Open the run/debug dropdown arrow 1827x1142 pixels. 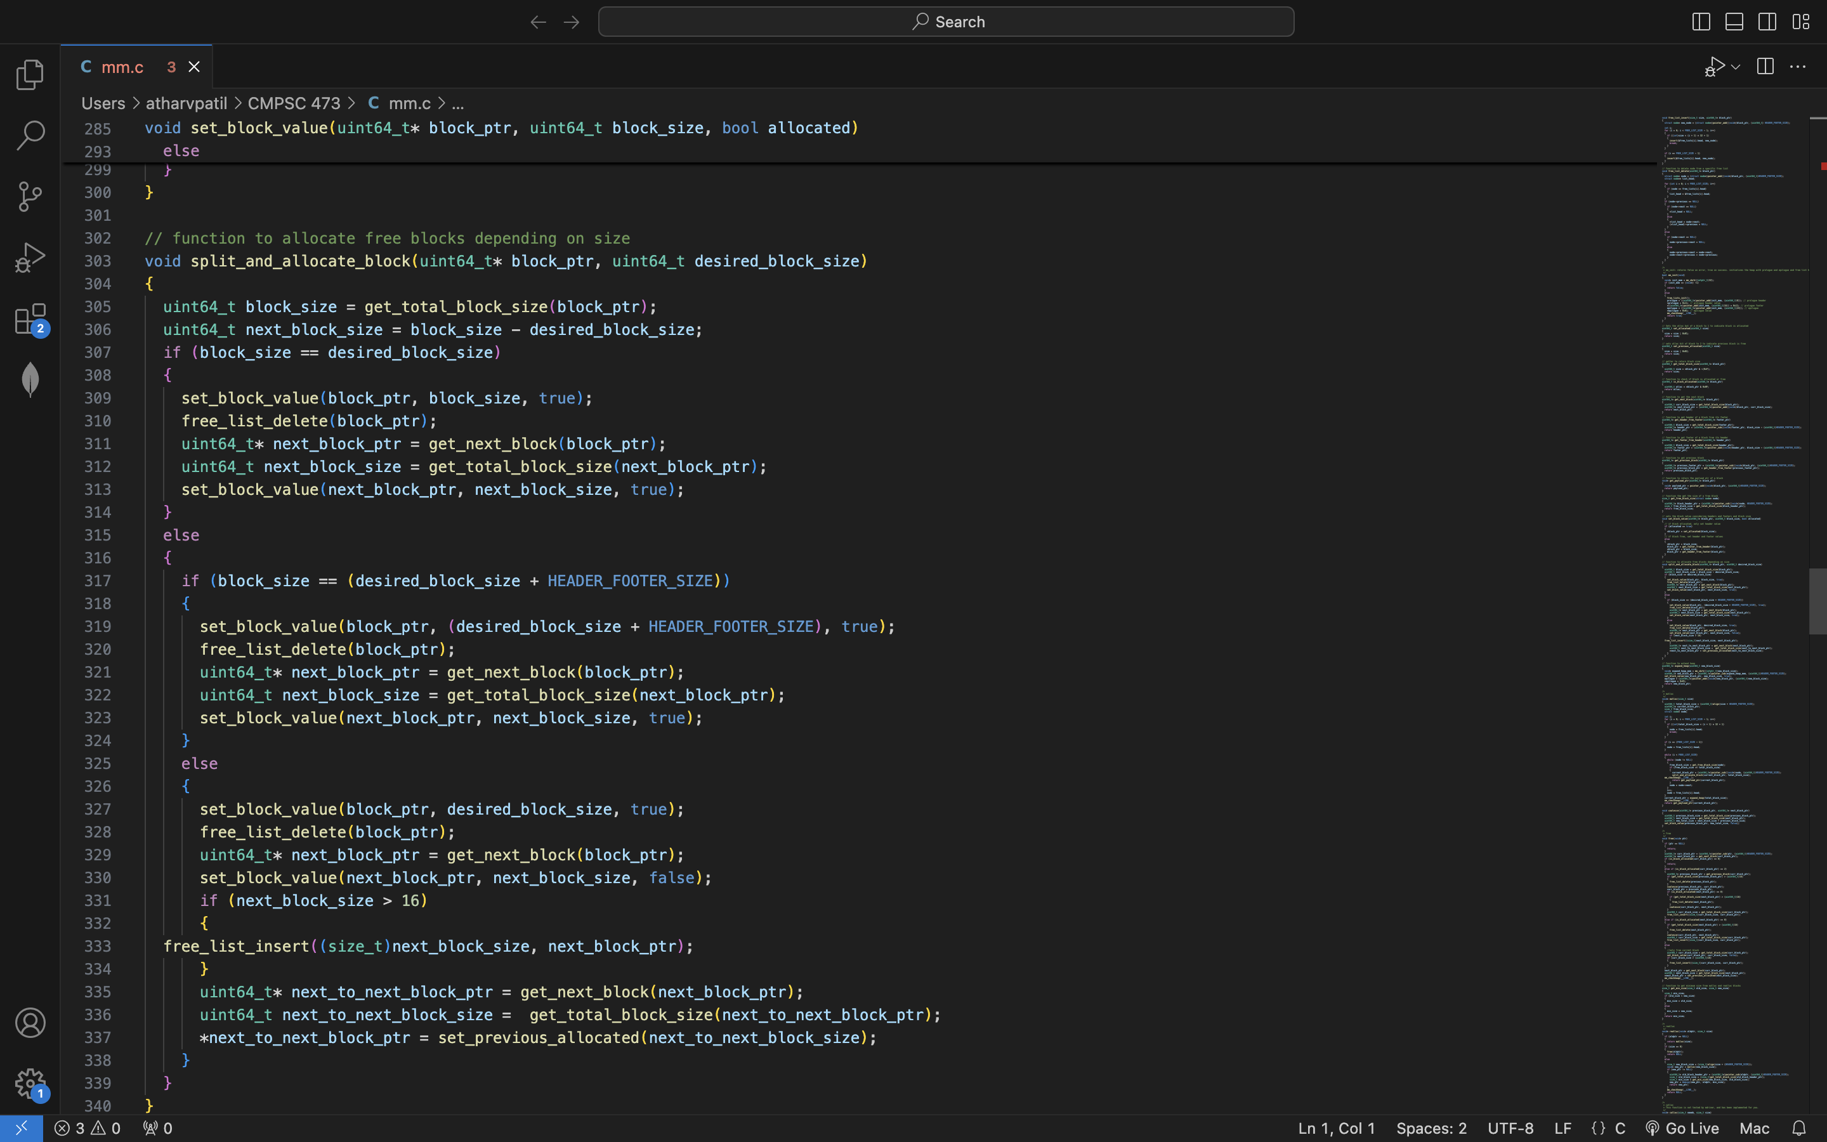(x=1736, y=67)
